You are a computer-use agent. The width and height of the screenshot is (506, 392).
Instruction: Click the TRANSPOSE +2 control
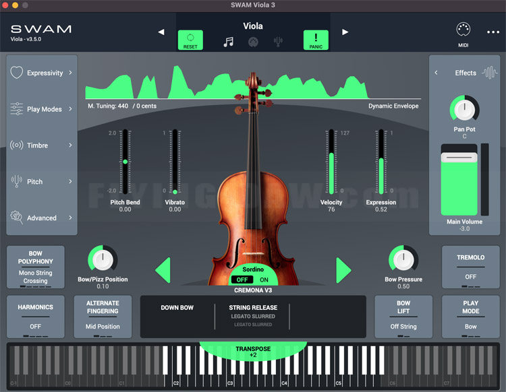[253, 352]
